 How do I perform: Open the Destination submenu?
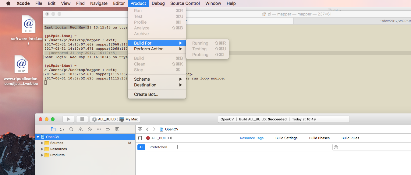click(x=157, y=85)
